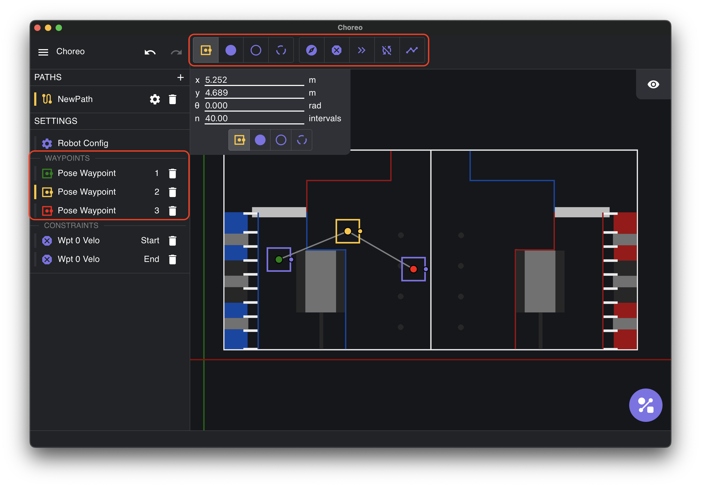This screenshot has height=487, width=701.
Task: Click the undo arrow button
Action: click(x=150, y=52)
